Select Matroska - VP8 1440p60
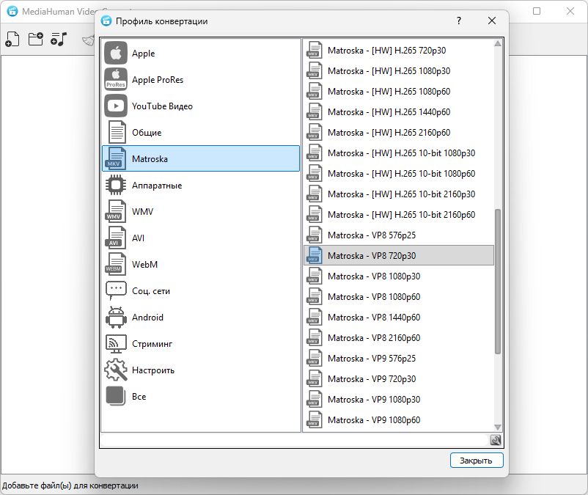The width and height of the screenshot is (588, 495). pos(399,318)
